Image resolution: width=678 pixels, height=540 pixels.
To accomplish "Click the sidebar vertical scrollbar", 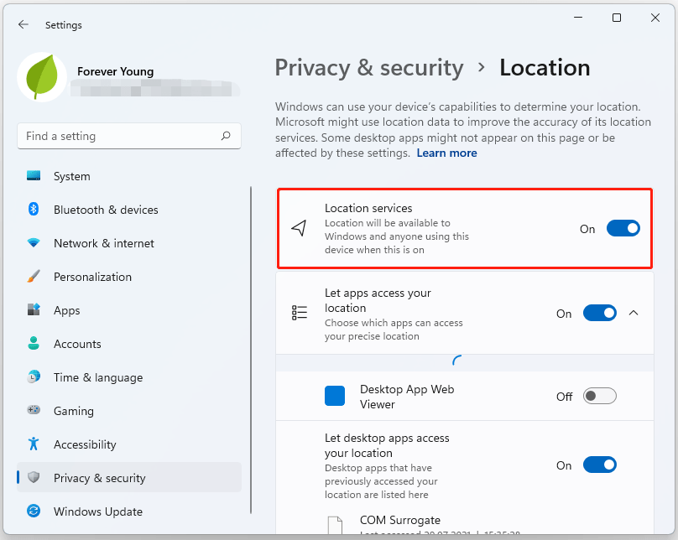I will [251, 350].
